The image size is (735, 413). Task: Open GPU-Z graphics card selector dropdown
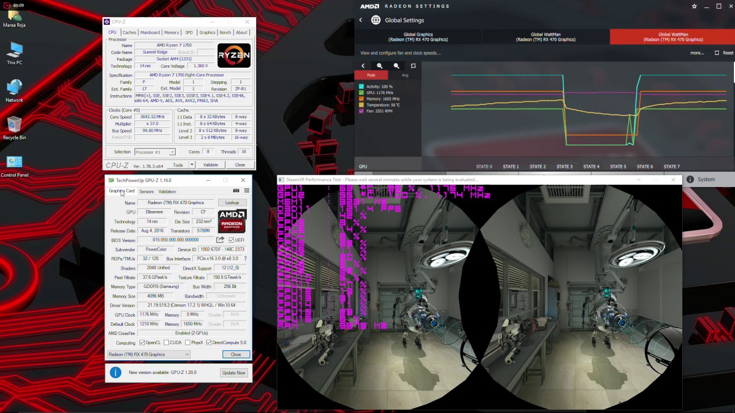149,354
